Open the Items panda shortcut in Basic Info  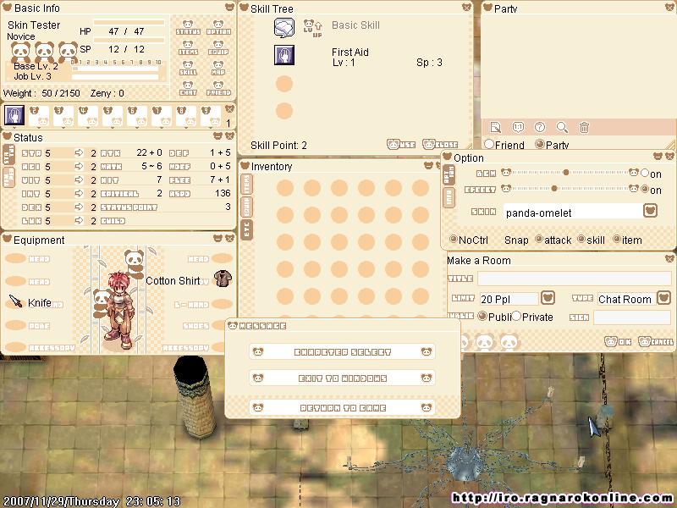[188, 47]
